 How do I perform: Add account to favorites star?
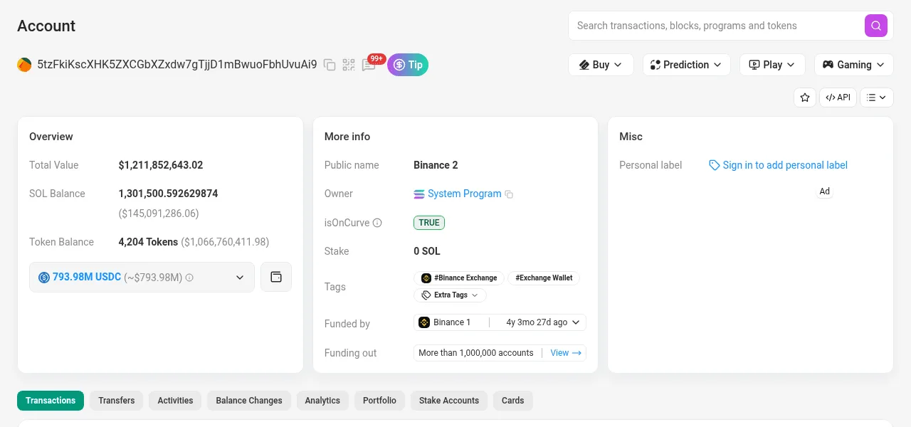[805, 97]
